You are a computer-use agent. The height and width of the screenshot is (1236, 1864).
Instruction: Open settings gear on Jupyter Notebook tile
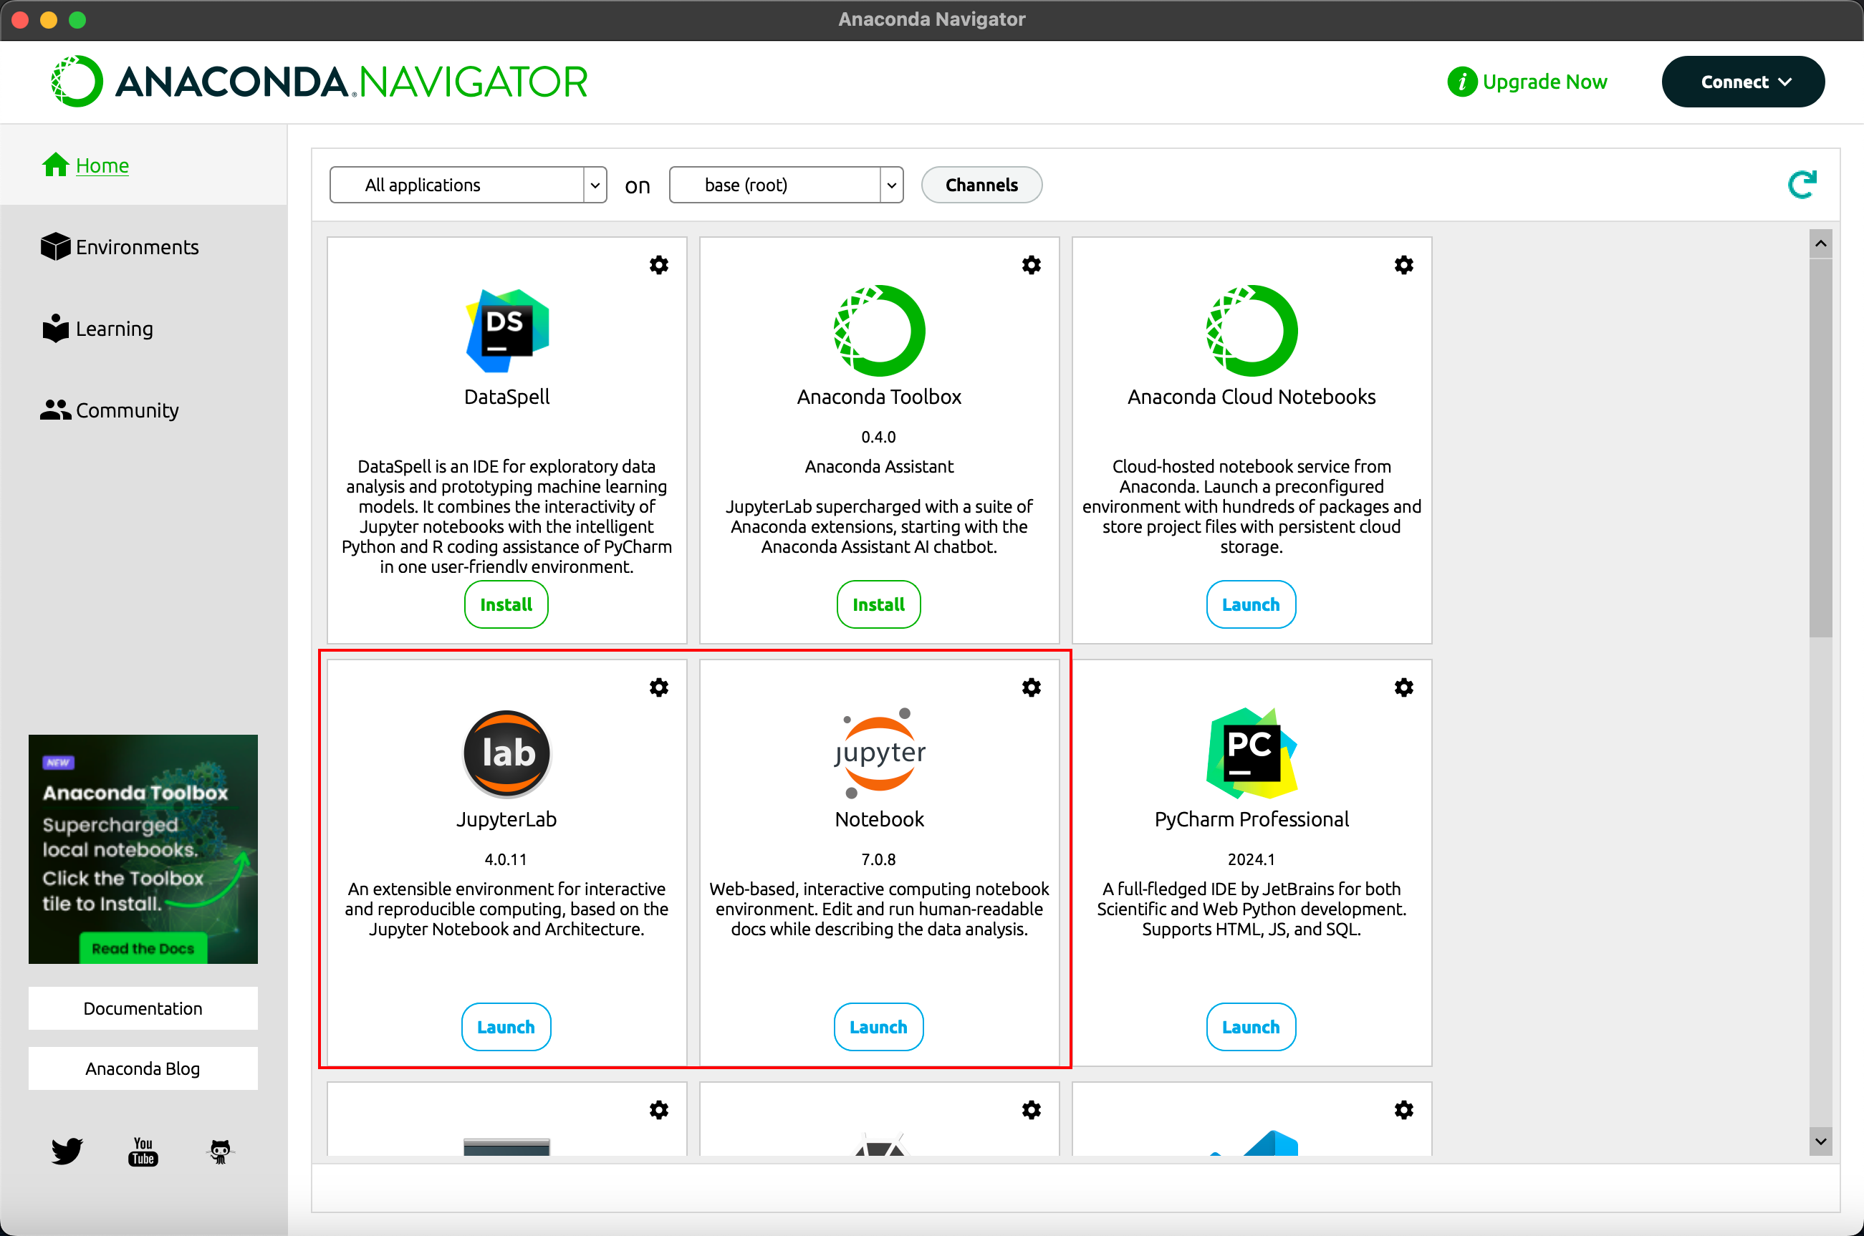[x=1032, y=687]
